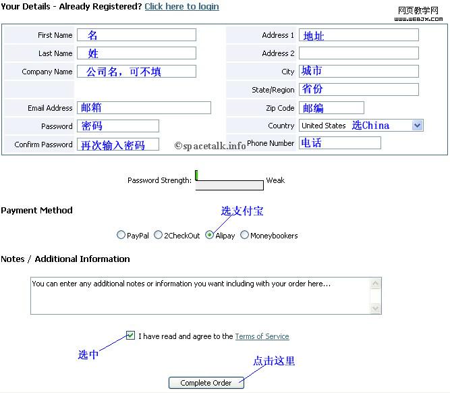450x393 pixels.
Task: Select the Alipay radio button
Action: [210, 236]
